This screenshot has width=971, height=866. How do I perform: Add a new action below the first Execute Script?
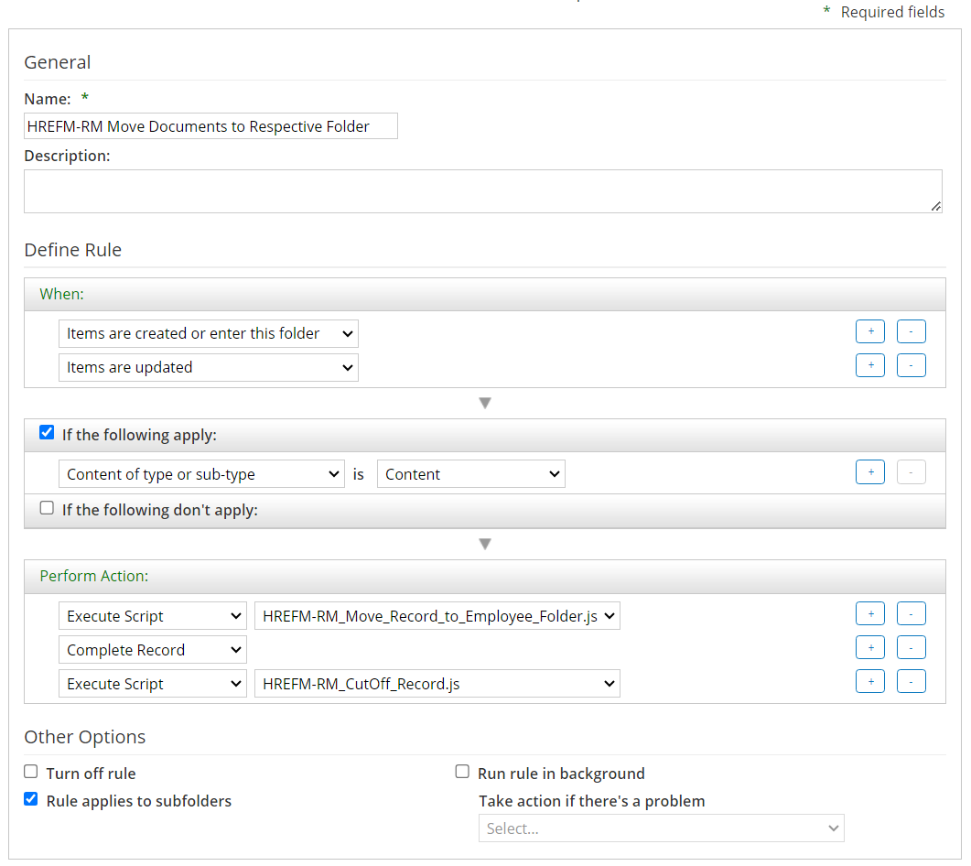pos(870,613)
